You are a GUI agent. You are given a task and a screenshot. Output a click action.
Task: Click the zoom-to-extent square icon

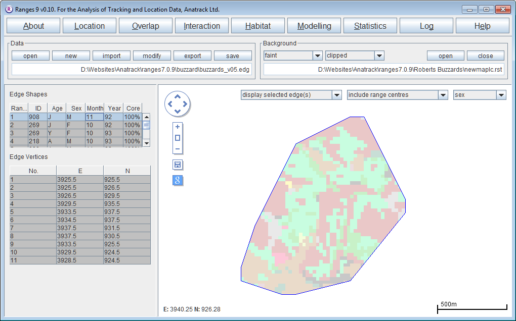(177, 138)
